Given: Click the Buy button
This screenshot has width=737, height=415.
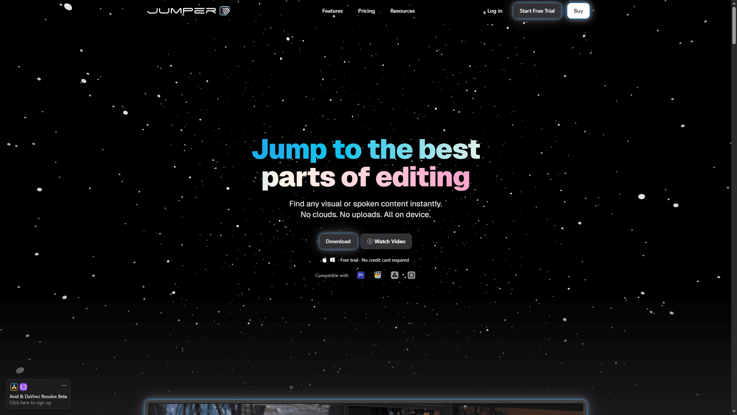Looking at the screenshot, I should click(x=578, y=11).
